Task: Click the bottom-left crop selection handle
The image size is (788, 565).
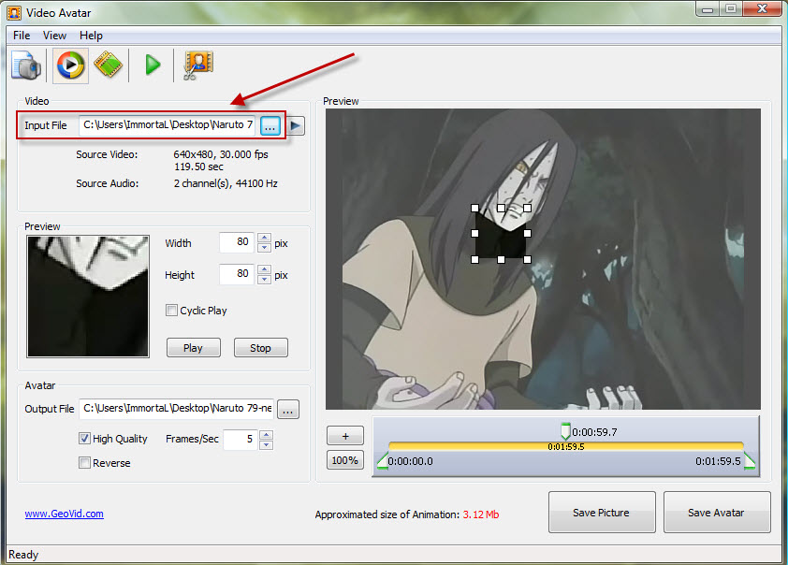Action: pyautogui.click(x=474, y=260)
